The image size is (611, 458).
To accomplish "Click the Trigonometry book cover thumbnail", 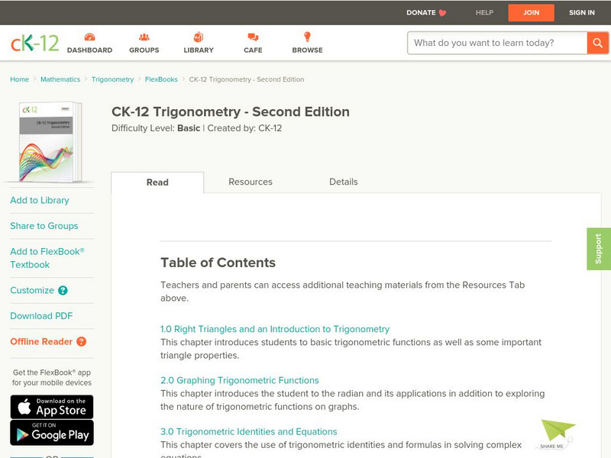I will pos(50,142).
